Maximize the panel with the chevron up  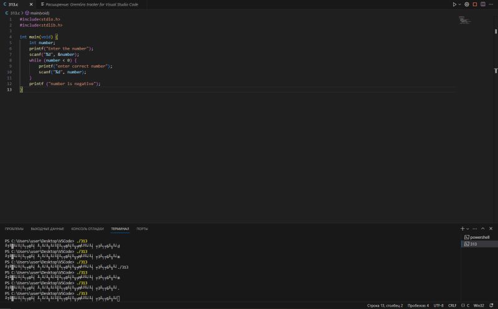pos(483,228)
